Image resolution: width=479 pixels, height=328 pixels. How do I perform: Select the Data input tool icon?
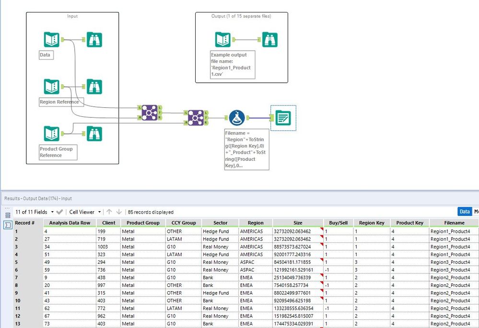(52, 39)
